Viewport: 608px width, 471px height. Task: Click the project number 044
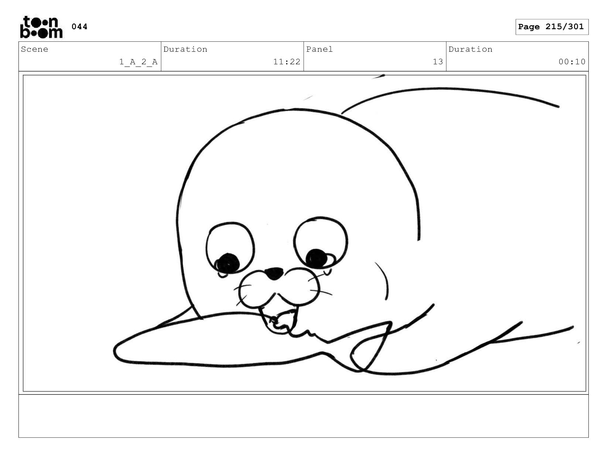pos(79,27)
